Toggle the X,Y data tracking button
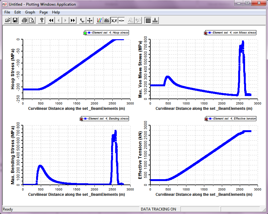The image size is (268, 214). point(114,20)
